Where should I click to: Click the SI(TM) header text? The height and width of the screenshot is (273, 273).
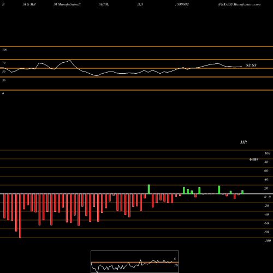[104, 4]
